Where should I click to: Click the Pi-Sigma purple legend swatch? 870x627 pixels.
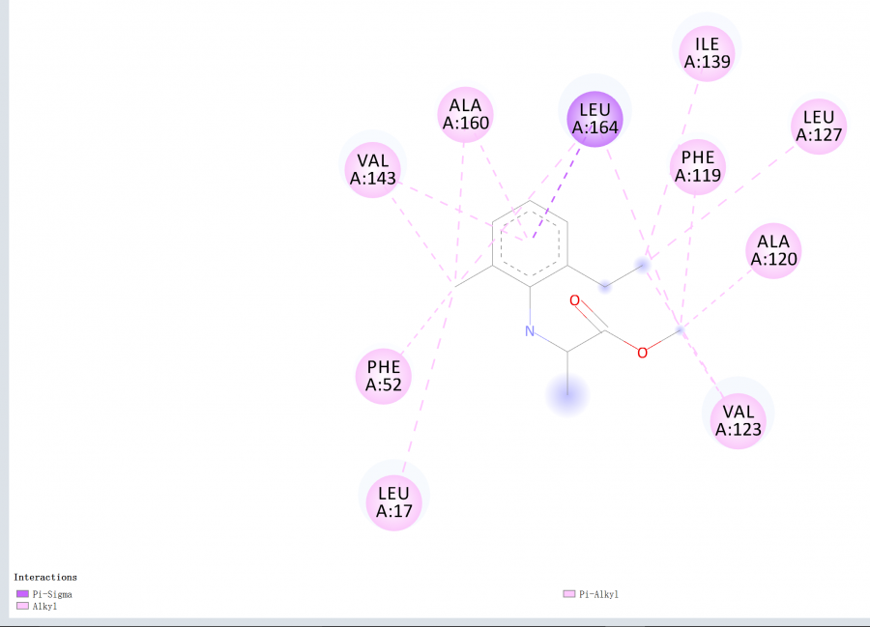23,594
